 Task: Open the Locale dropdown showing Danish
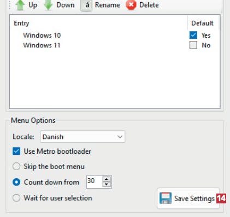[x=82, y=136]
